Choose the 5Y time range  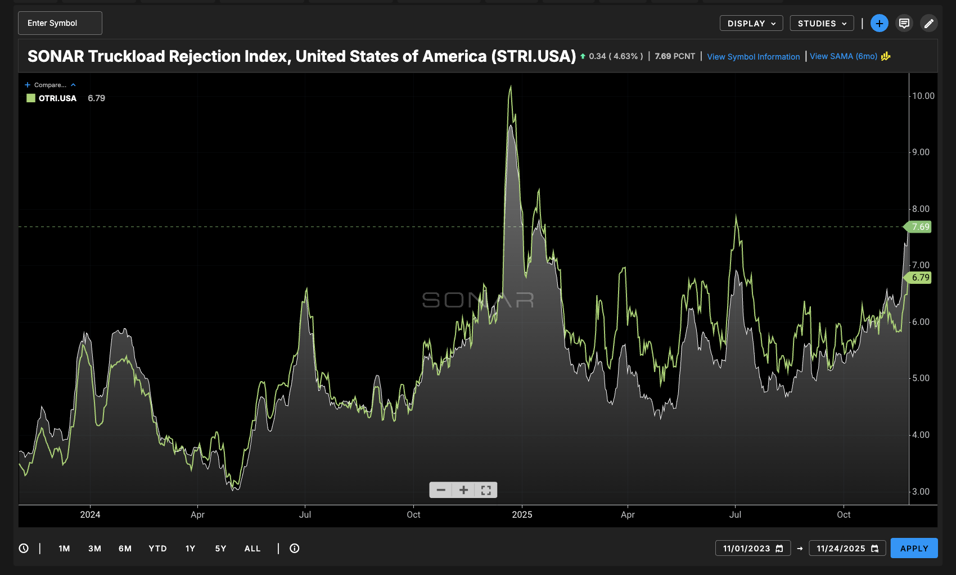tap(220, 549)
